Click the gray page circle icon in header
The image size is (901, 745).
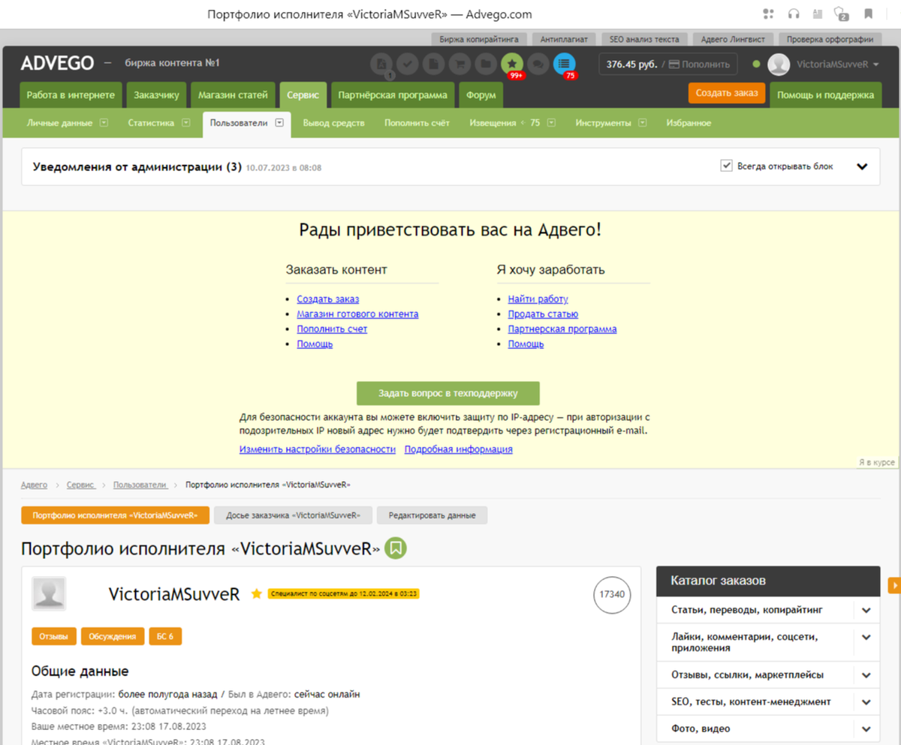[x=433, y=65]
